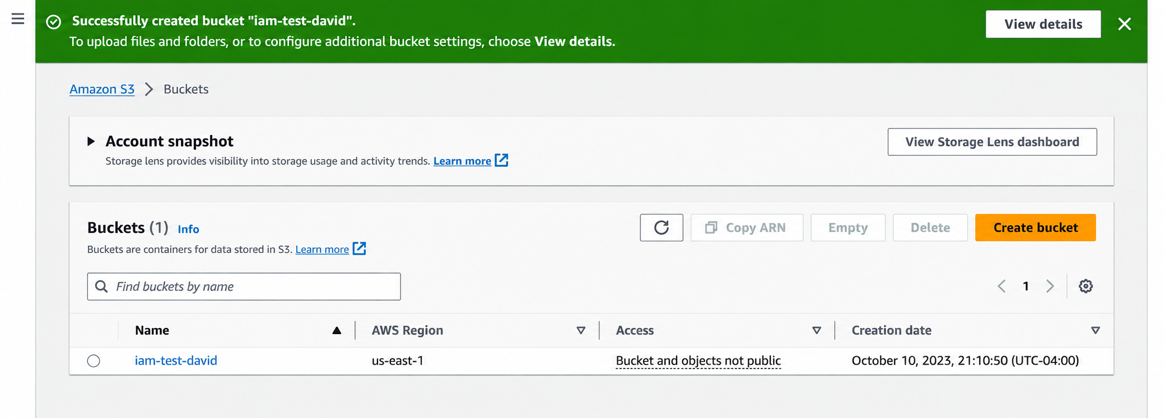Click Bucket and objects not public status
The height and width of the screenshot is (418, 1165).
click(698, 361)
